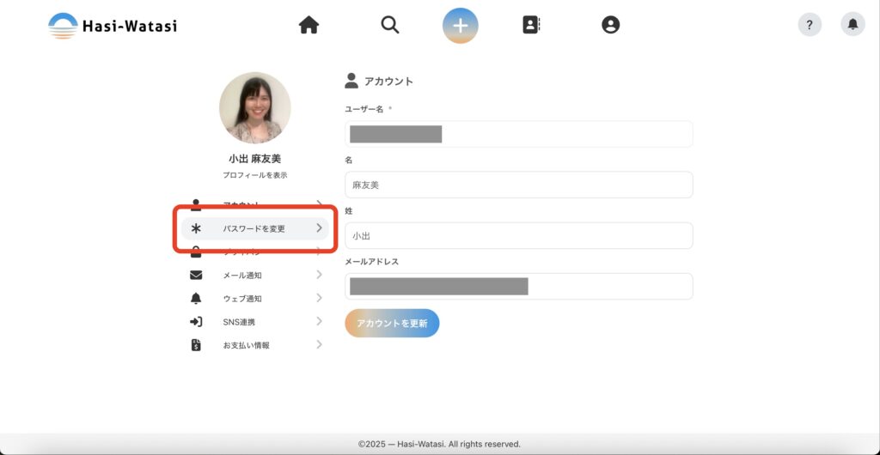Click the receipt icon for お支払い情報

(x=196, y=345)
